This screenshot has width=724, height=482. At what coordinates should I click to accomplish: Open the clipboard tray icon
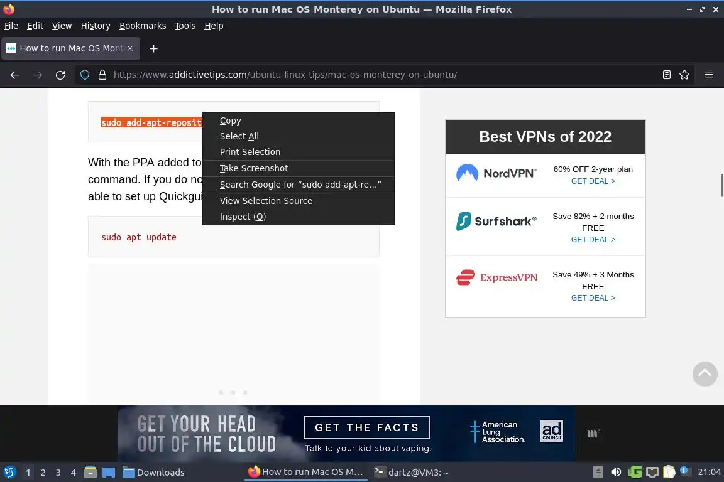pyautogui.click(x=669, y=473)
